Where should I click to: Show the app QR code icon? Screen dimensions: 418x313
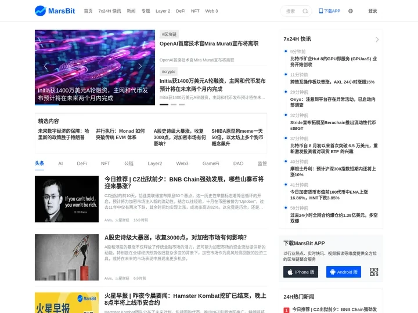coord(374,272)
